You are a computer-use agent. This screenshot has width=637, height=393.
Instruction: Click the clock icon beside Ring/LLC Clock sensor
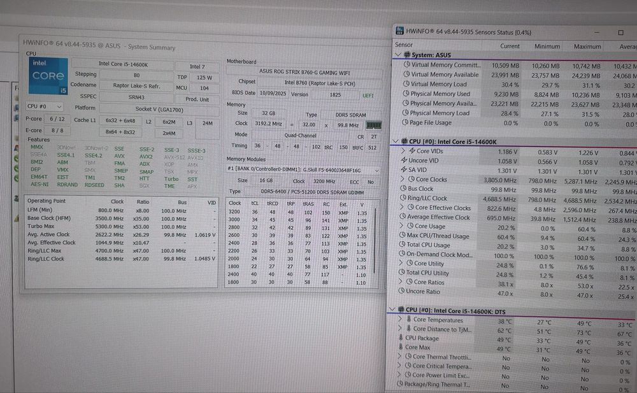(403, 197)
